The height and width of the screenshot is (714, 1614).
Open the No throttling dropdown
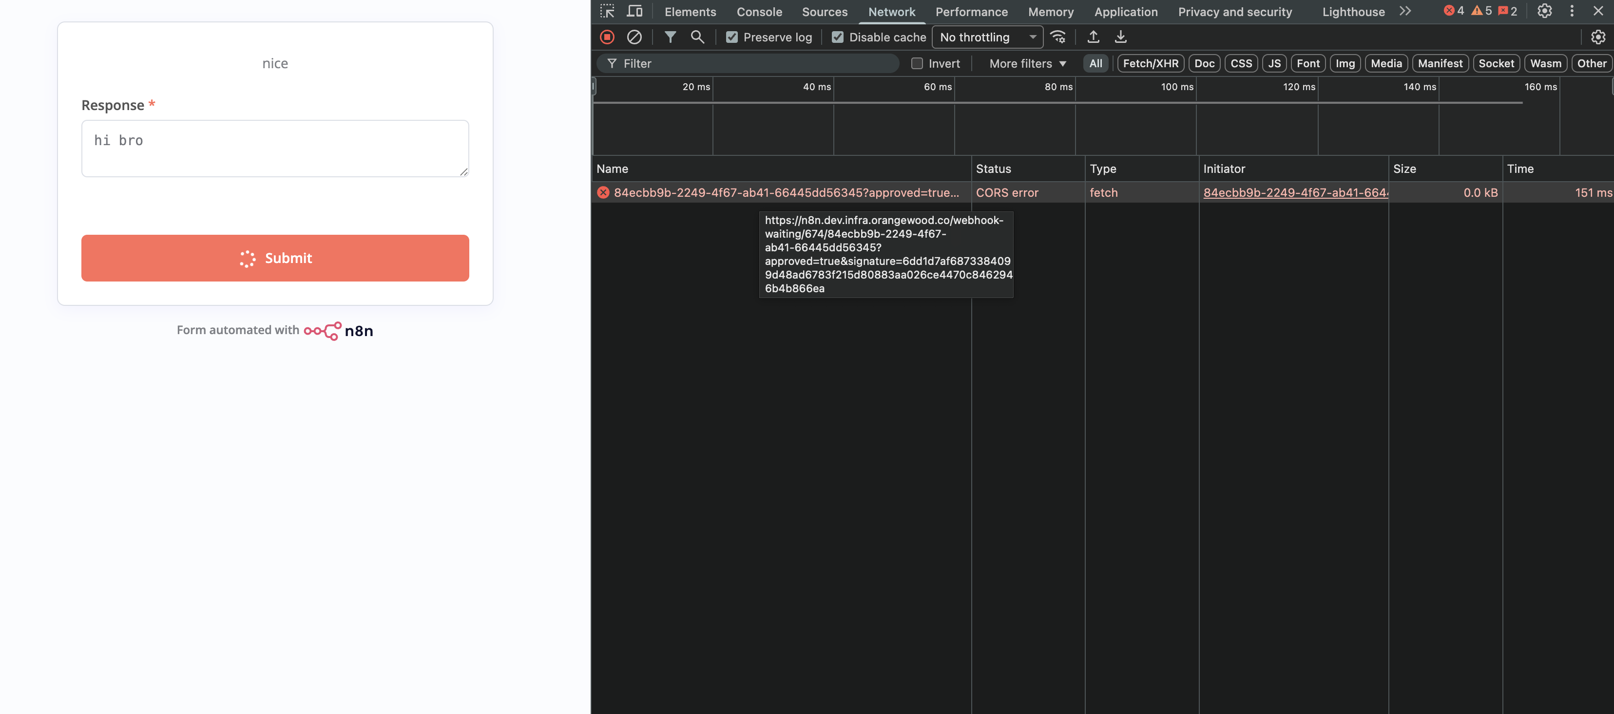point(987,37)
